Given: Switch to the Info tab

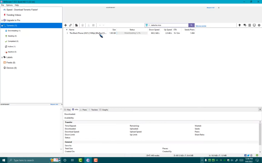Looking at the screenshot, I should (75, 109).
